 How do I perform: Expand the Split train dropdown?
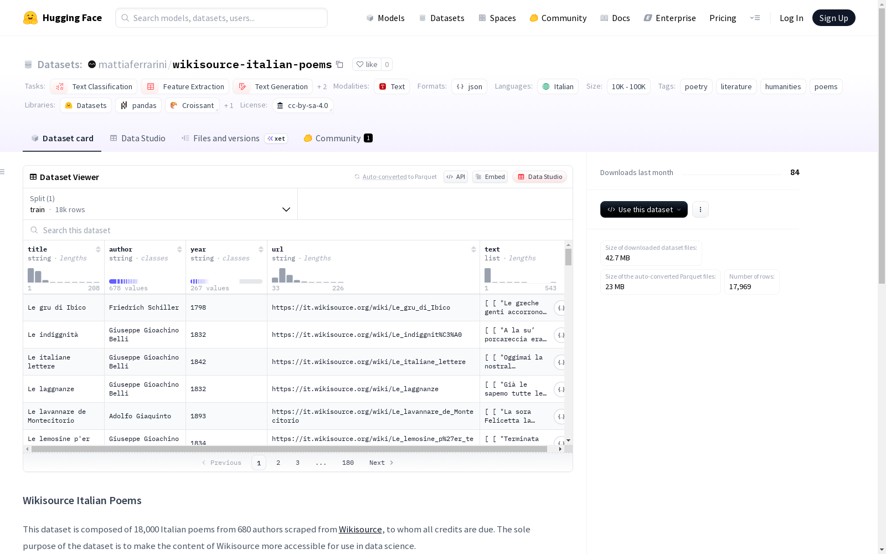tap(160, 204)
